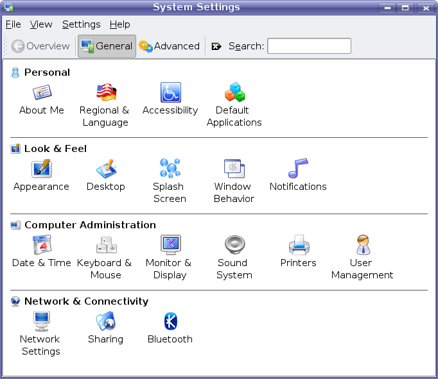Open the Settings menu
The width and height of the screenshot is (438, 379).
pyautogui.click(x=81, y=24)
